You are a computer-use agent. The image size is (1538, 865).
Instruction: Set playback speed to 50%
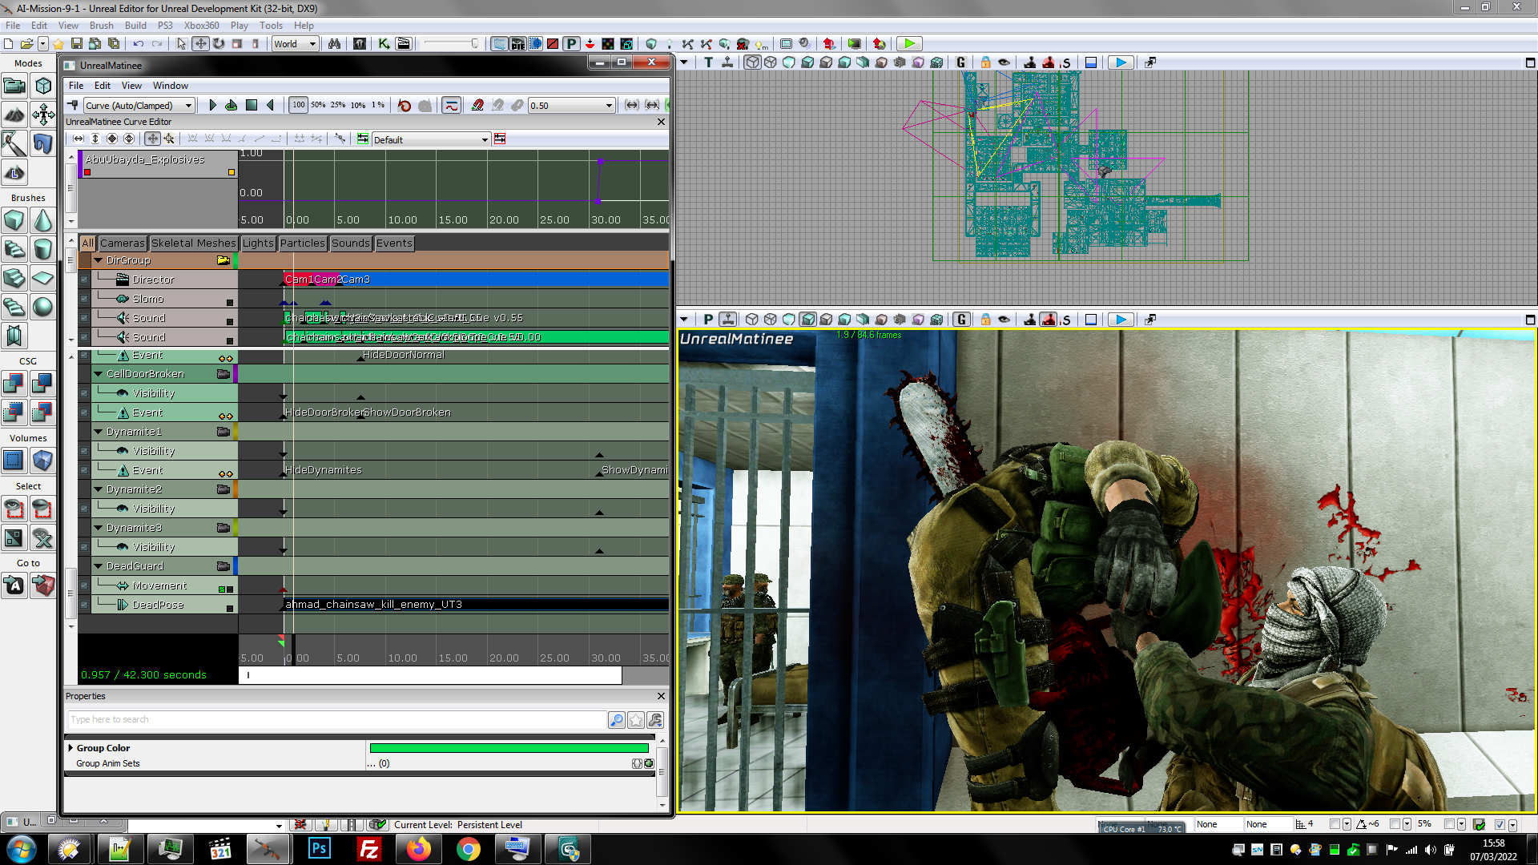pos(318,105)
